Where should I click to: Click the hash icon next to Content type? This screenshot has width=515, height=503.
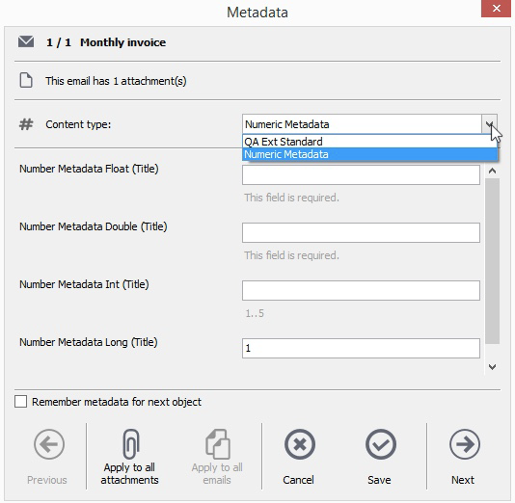[26, 124]
